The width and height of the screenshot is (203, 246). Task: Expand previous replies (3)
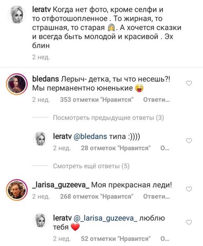pyautogui.click(x=108, y=118)
